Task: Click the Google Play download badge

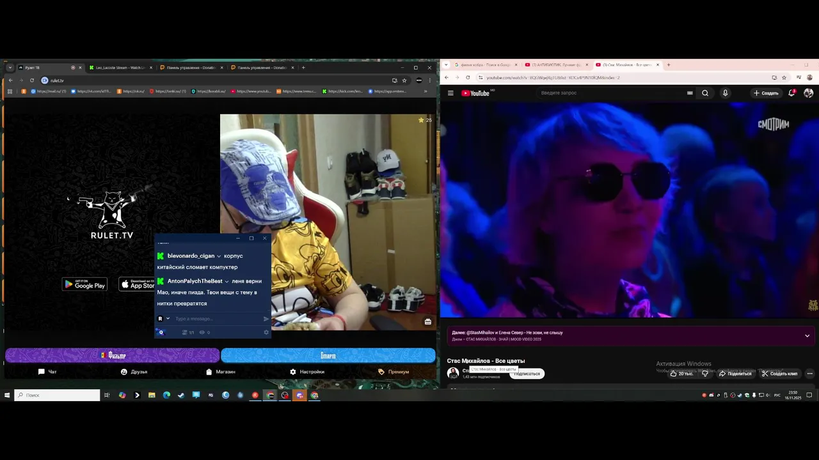Action: (84, 284)
